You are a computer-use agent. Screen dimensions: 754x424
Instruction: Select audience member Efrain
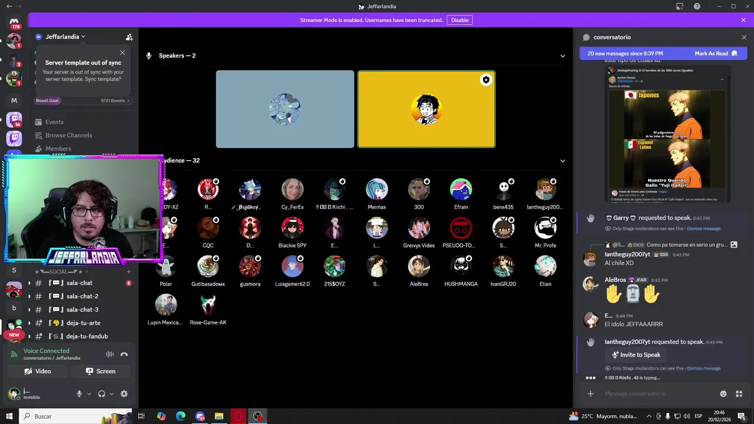pos(461,194)
